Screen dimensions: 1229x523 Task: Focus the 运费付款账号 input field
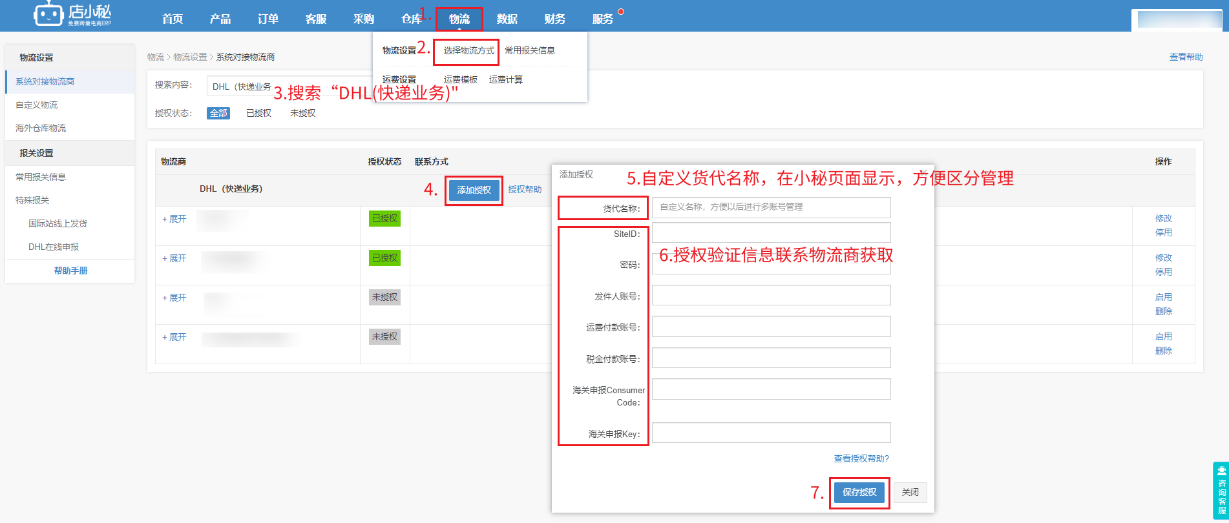coord(772,326)
